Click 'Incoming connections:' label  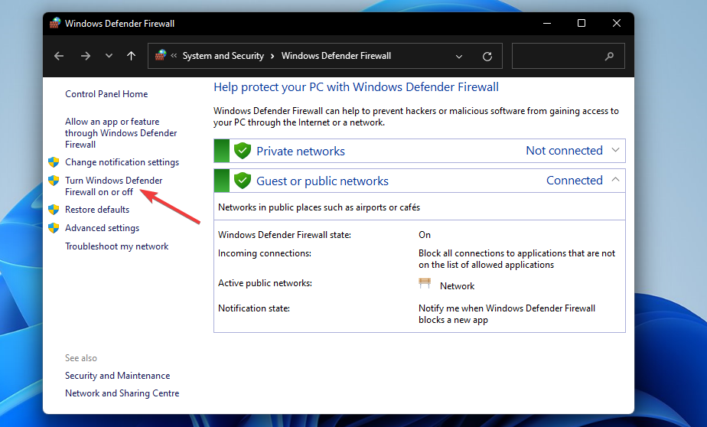tap(264, 253)
